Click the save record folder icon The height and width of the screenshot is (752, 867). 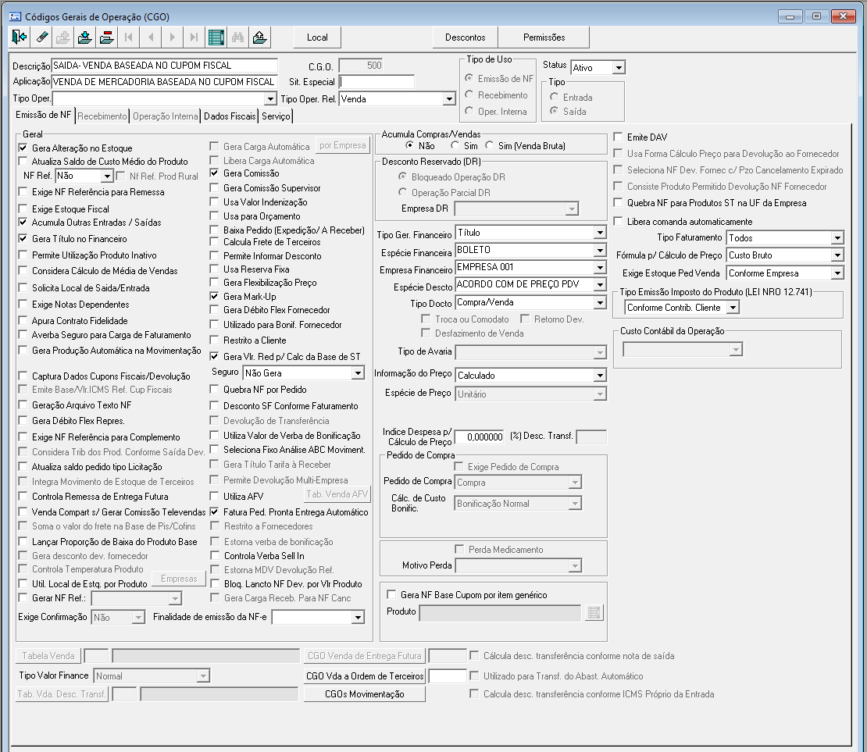pyautogui.click(x=84, y=37)
